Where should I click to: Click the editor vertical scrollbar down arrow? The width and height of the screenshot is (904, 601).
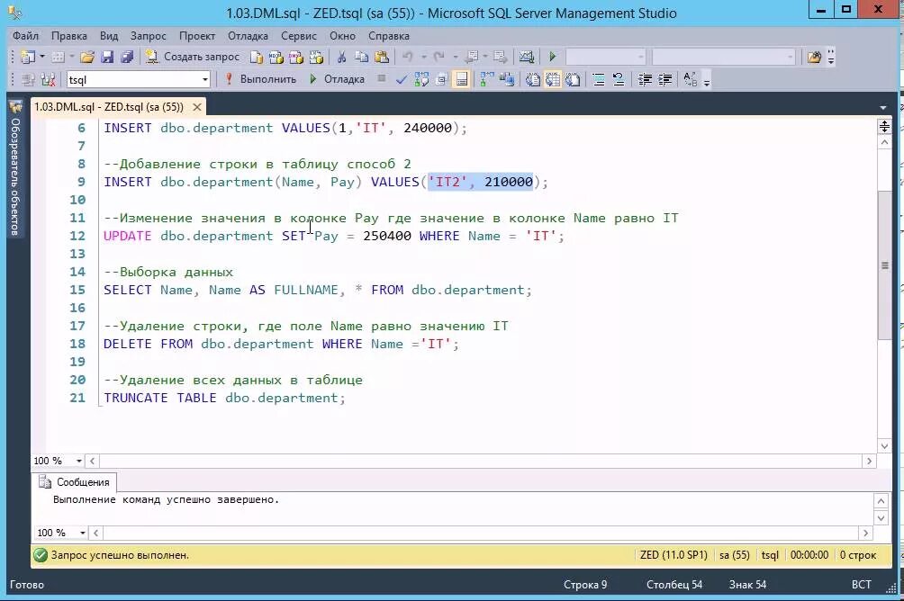coord(884,446)
